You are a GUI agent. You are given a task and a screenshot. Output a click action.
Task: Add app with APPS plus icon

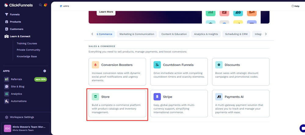(45, 71)
